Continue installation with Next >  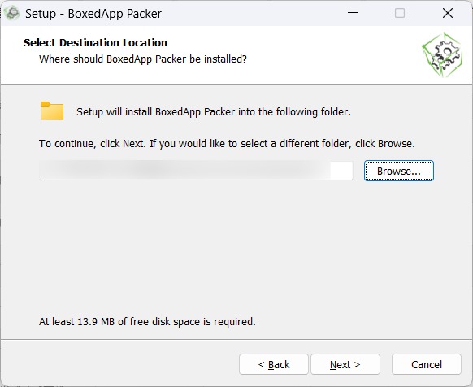tap(345, 364)
